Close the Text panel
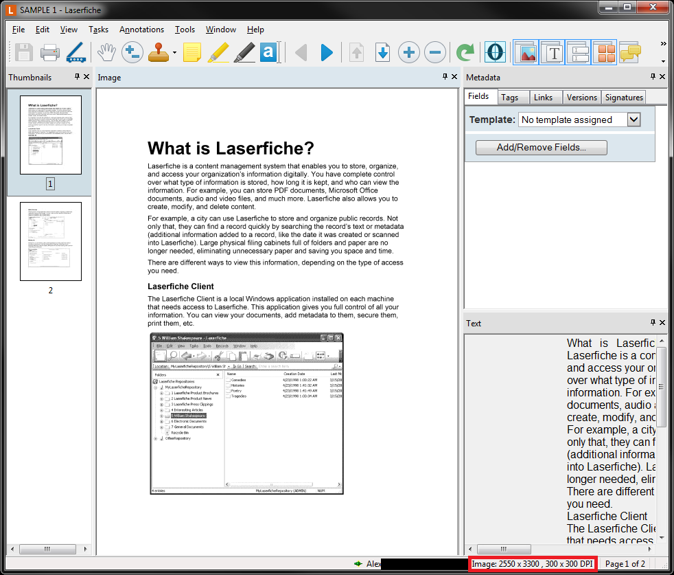Image resolution: width=674 pixels, height=575 pixels. [662, 322]
